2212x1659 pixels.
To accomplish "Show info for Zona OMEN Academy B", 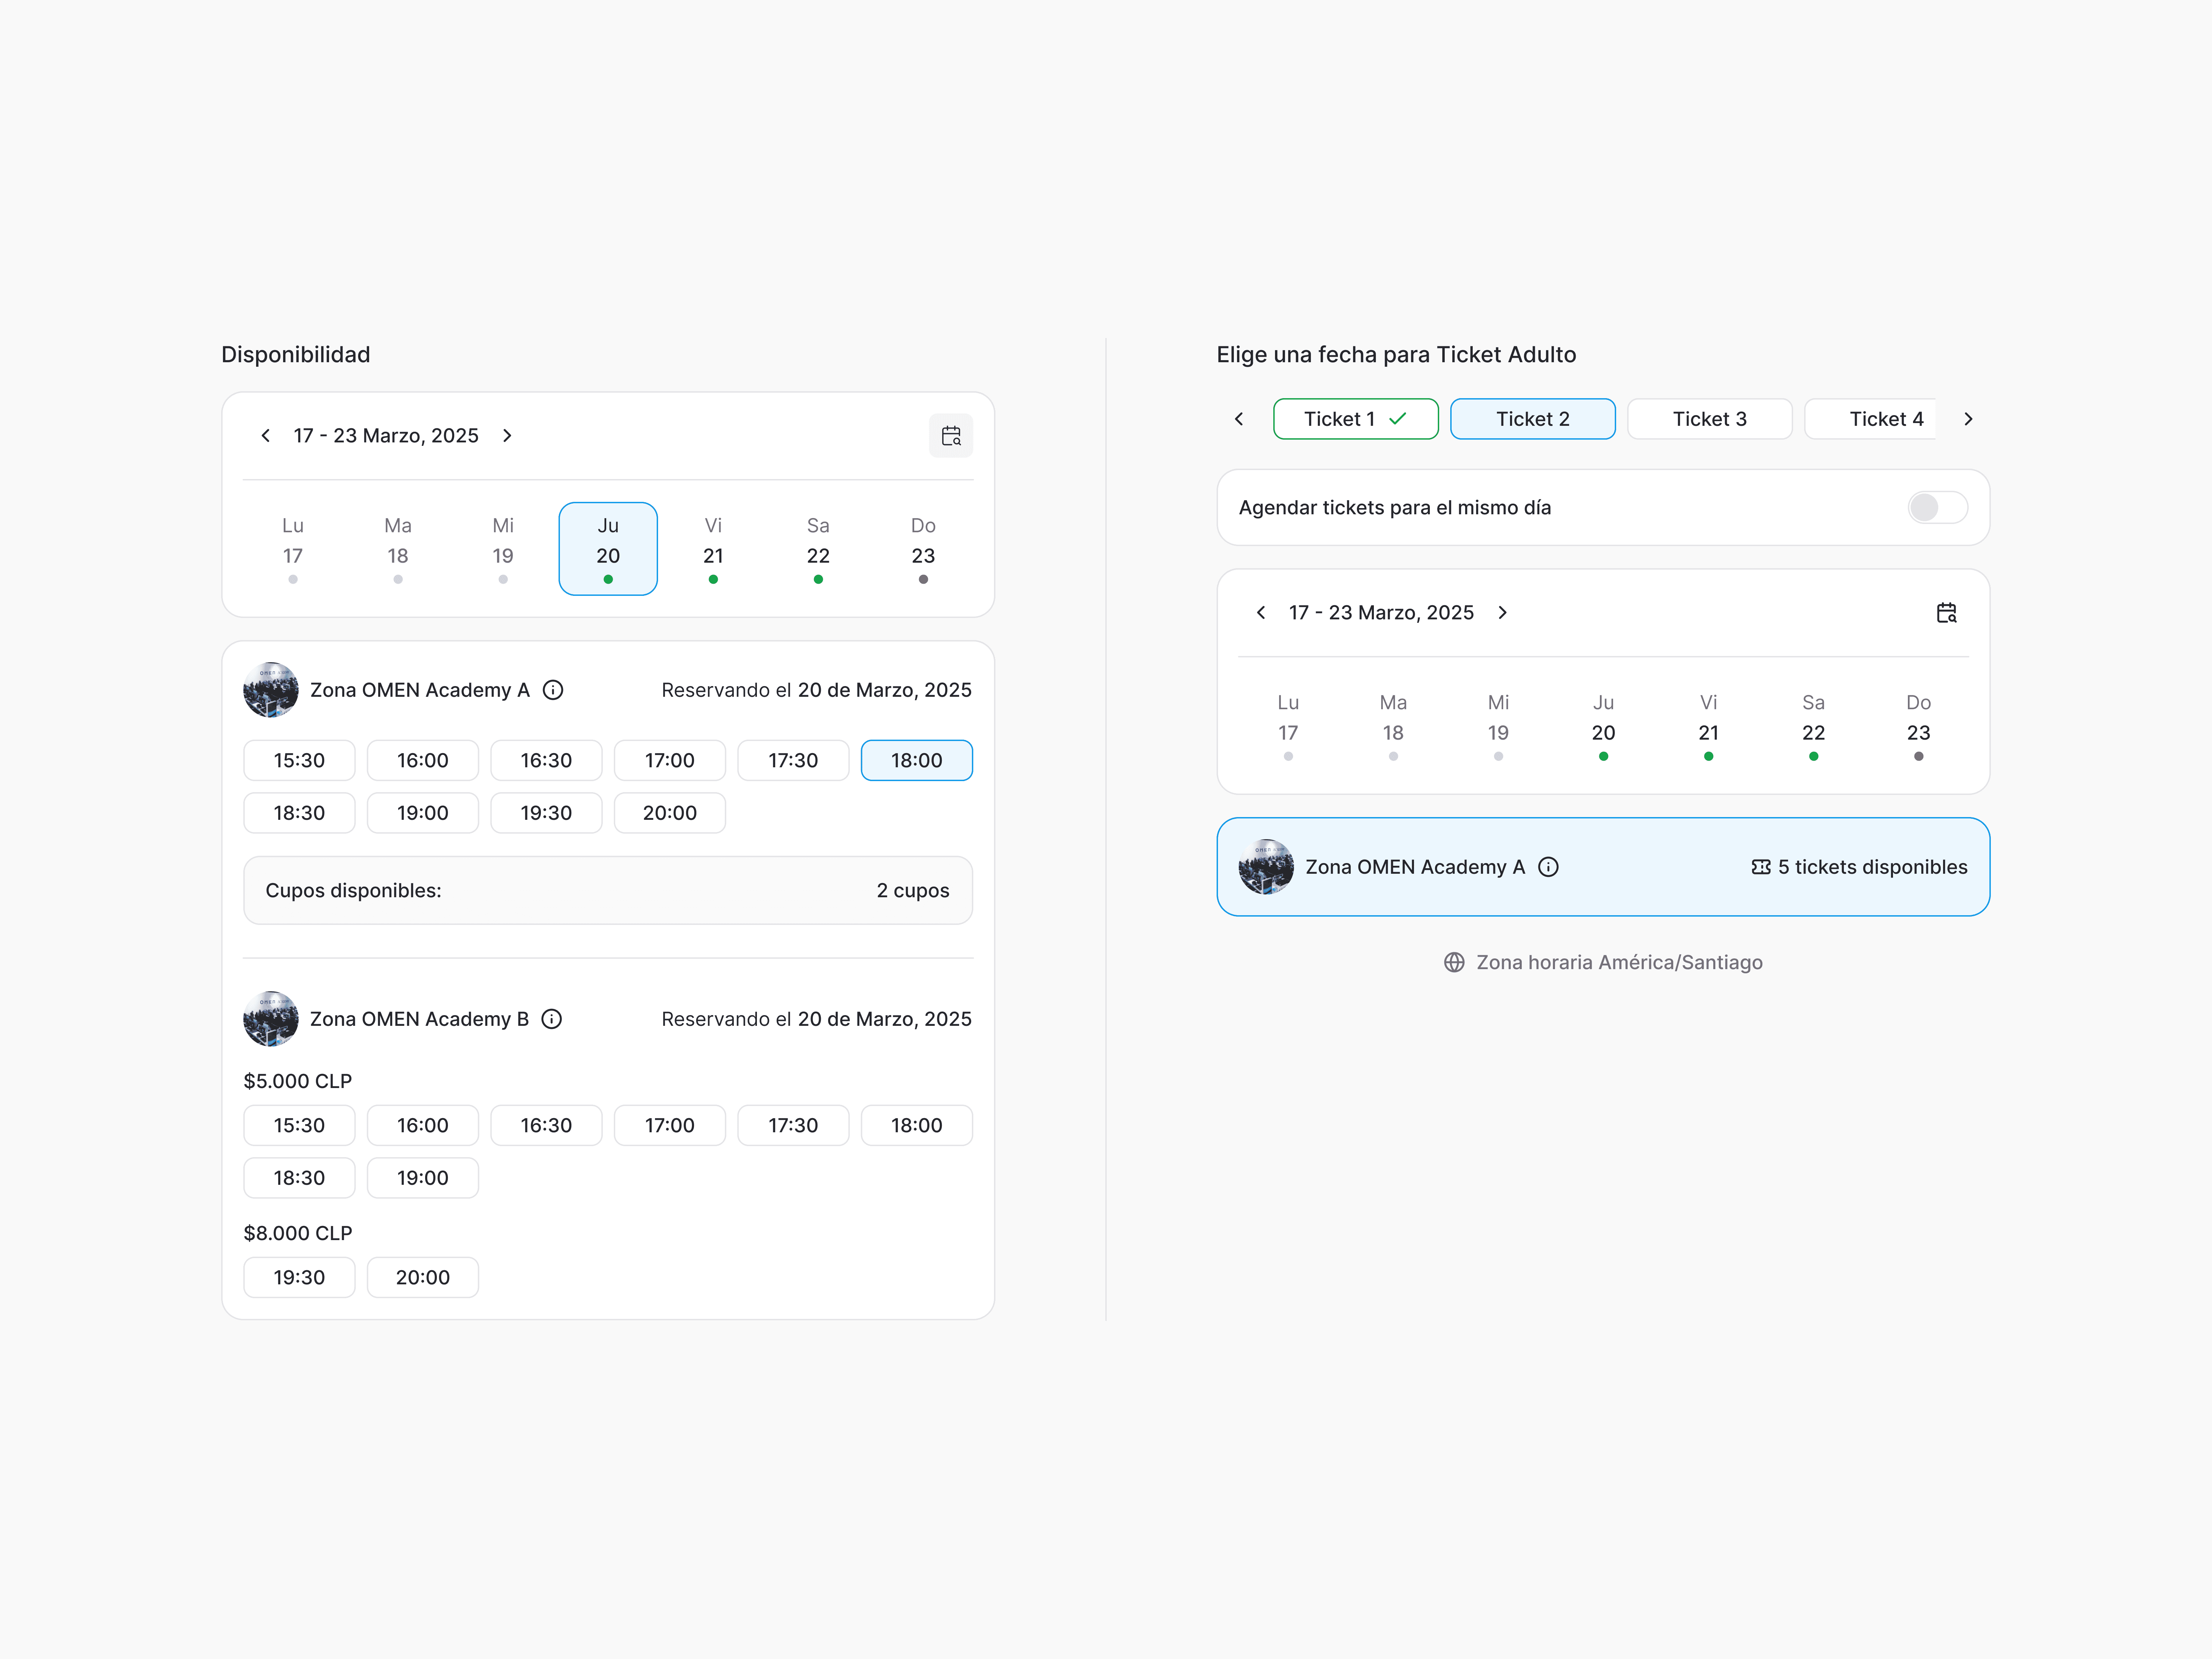I will tap(551, 1019).
